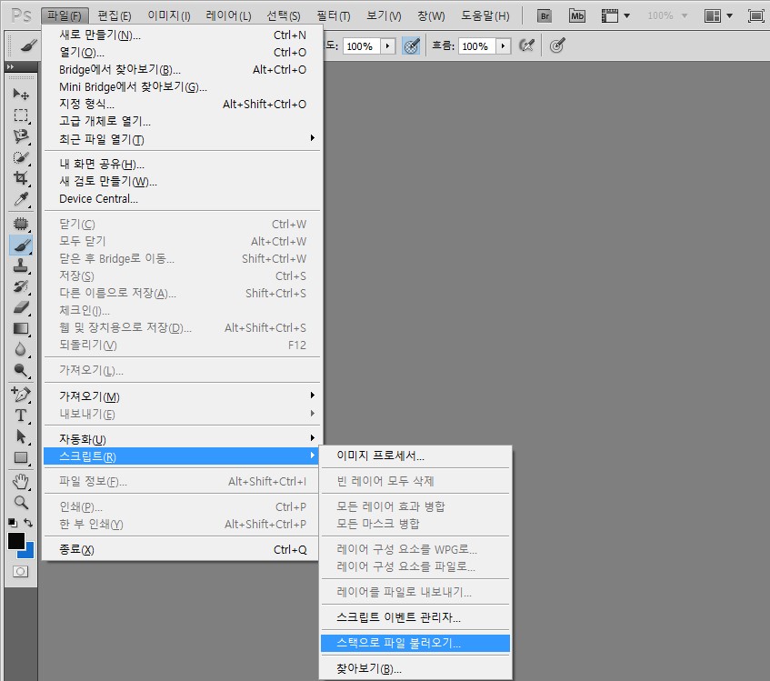Open the 창(W) menu

[431, 15]
